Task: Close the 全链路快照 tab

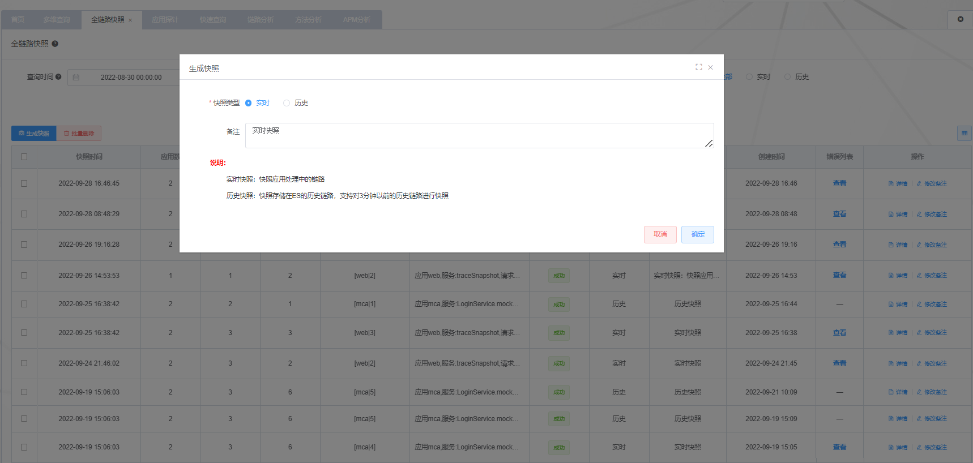Action: (130, 20)
